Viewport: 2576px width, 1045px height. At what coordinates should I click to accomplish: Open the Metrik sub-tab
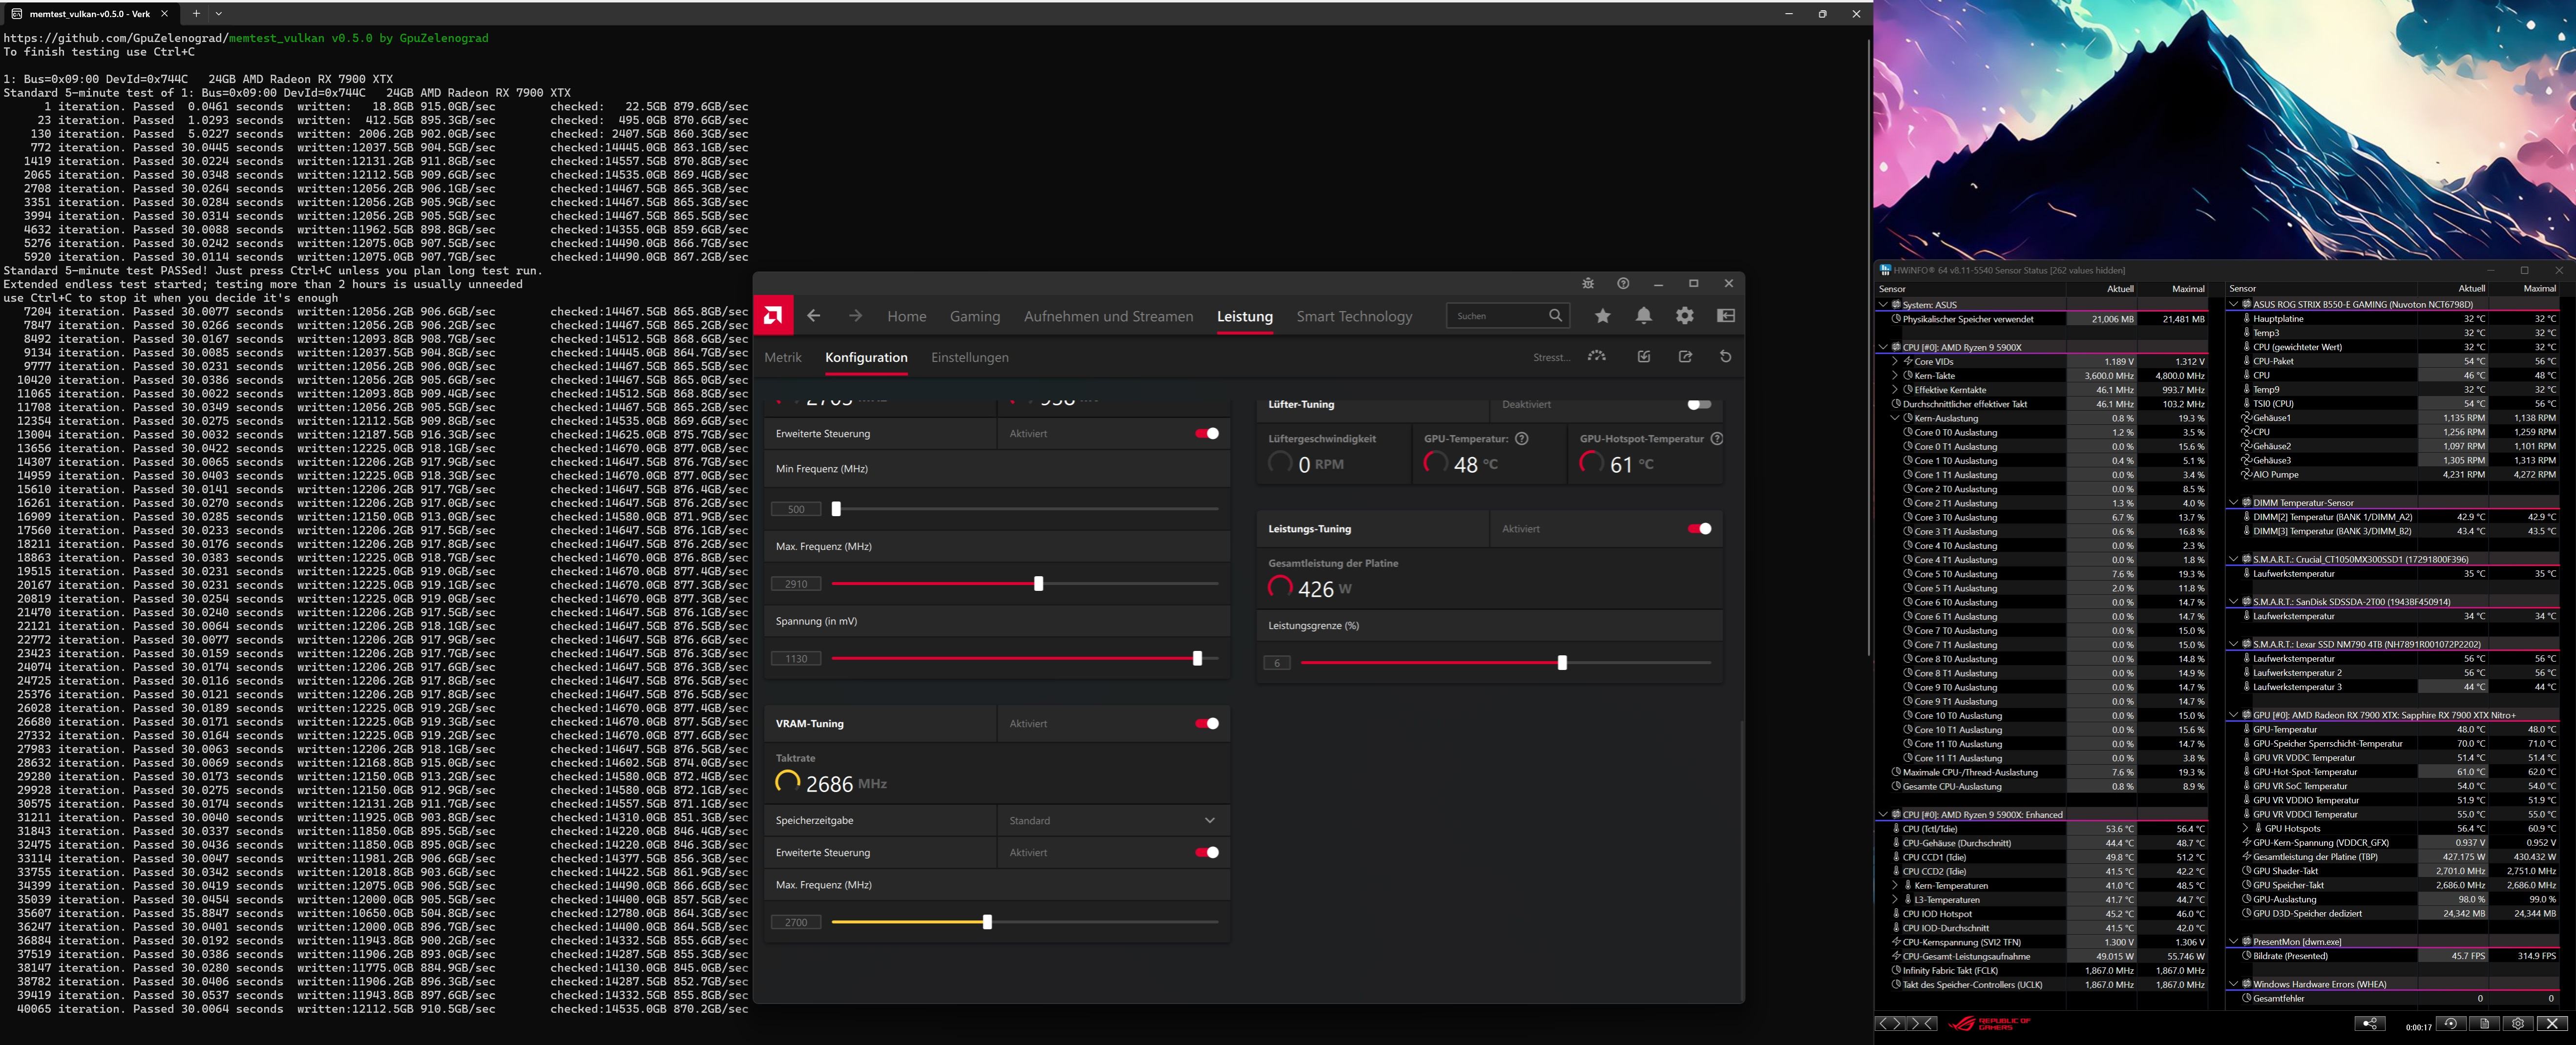click(783, 358)
